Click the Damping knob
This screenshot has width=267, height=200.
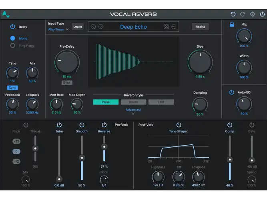200,104
